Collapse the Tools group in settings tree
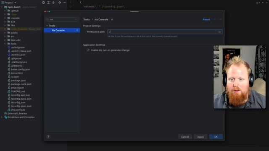Viewport: 269px width, 151px height. point(47,26)
